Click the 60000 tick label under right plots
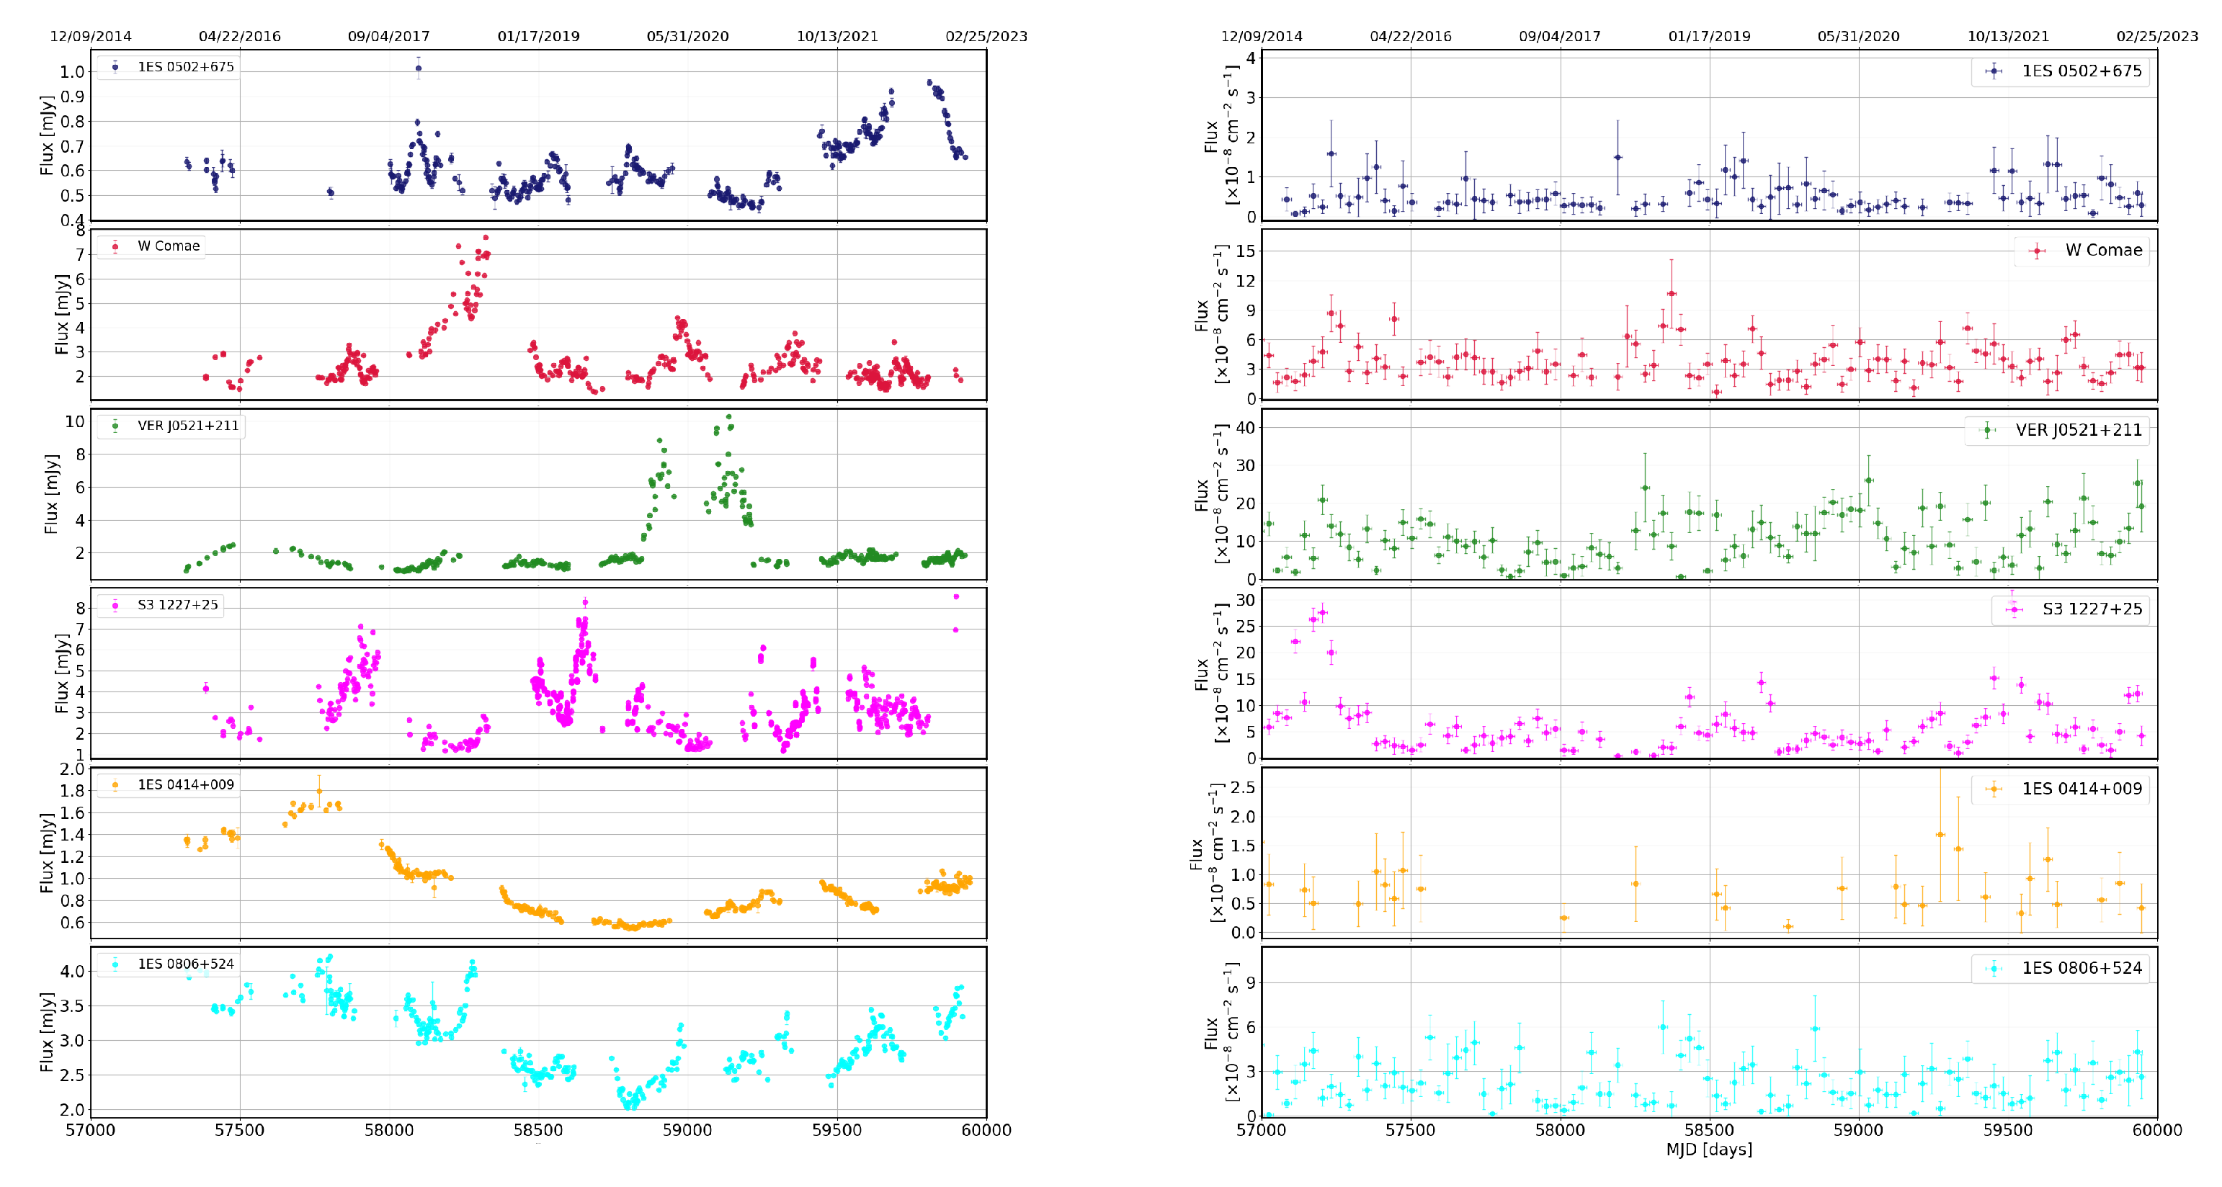2222x1187 pixels. click(x=2156, y=1130)
